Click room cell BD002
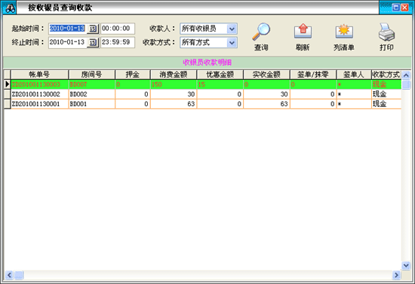 [x=91, y=94]
